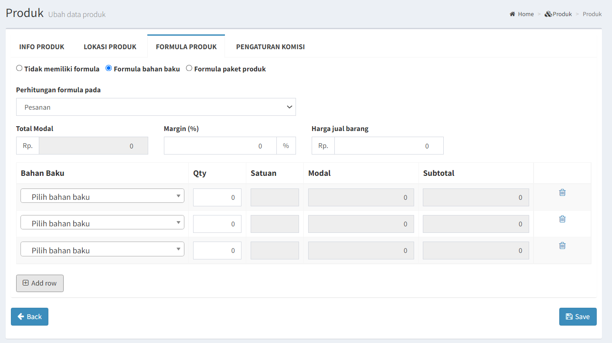Click the Qty field in the first row
Image resolution: width=612 pixels, height=343 pixels.
click(217, 197)
